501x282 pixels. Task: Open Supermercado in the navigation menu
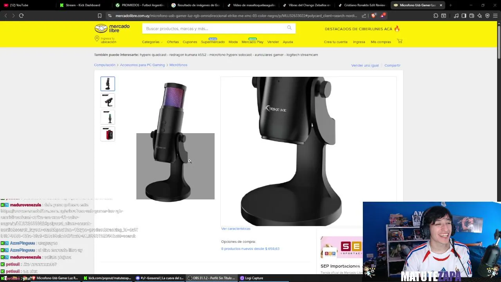(213, 42)
